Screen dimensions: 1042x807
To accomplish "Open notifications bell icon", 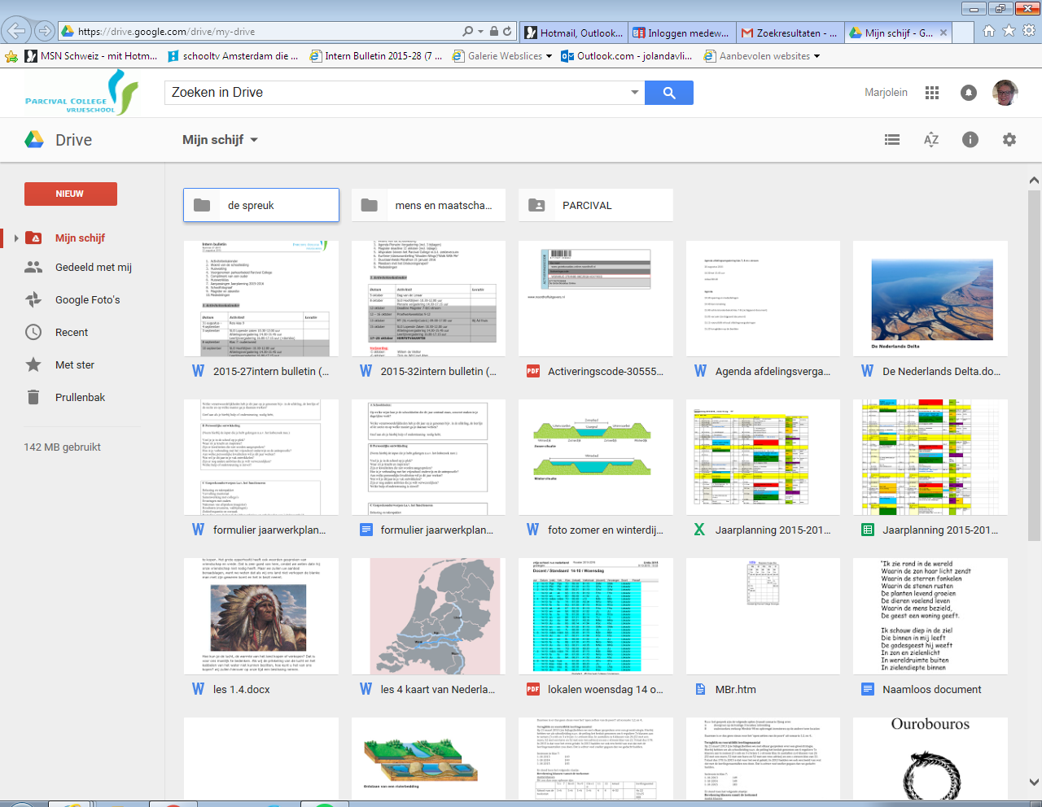I will [969, 93].
